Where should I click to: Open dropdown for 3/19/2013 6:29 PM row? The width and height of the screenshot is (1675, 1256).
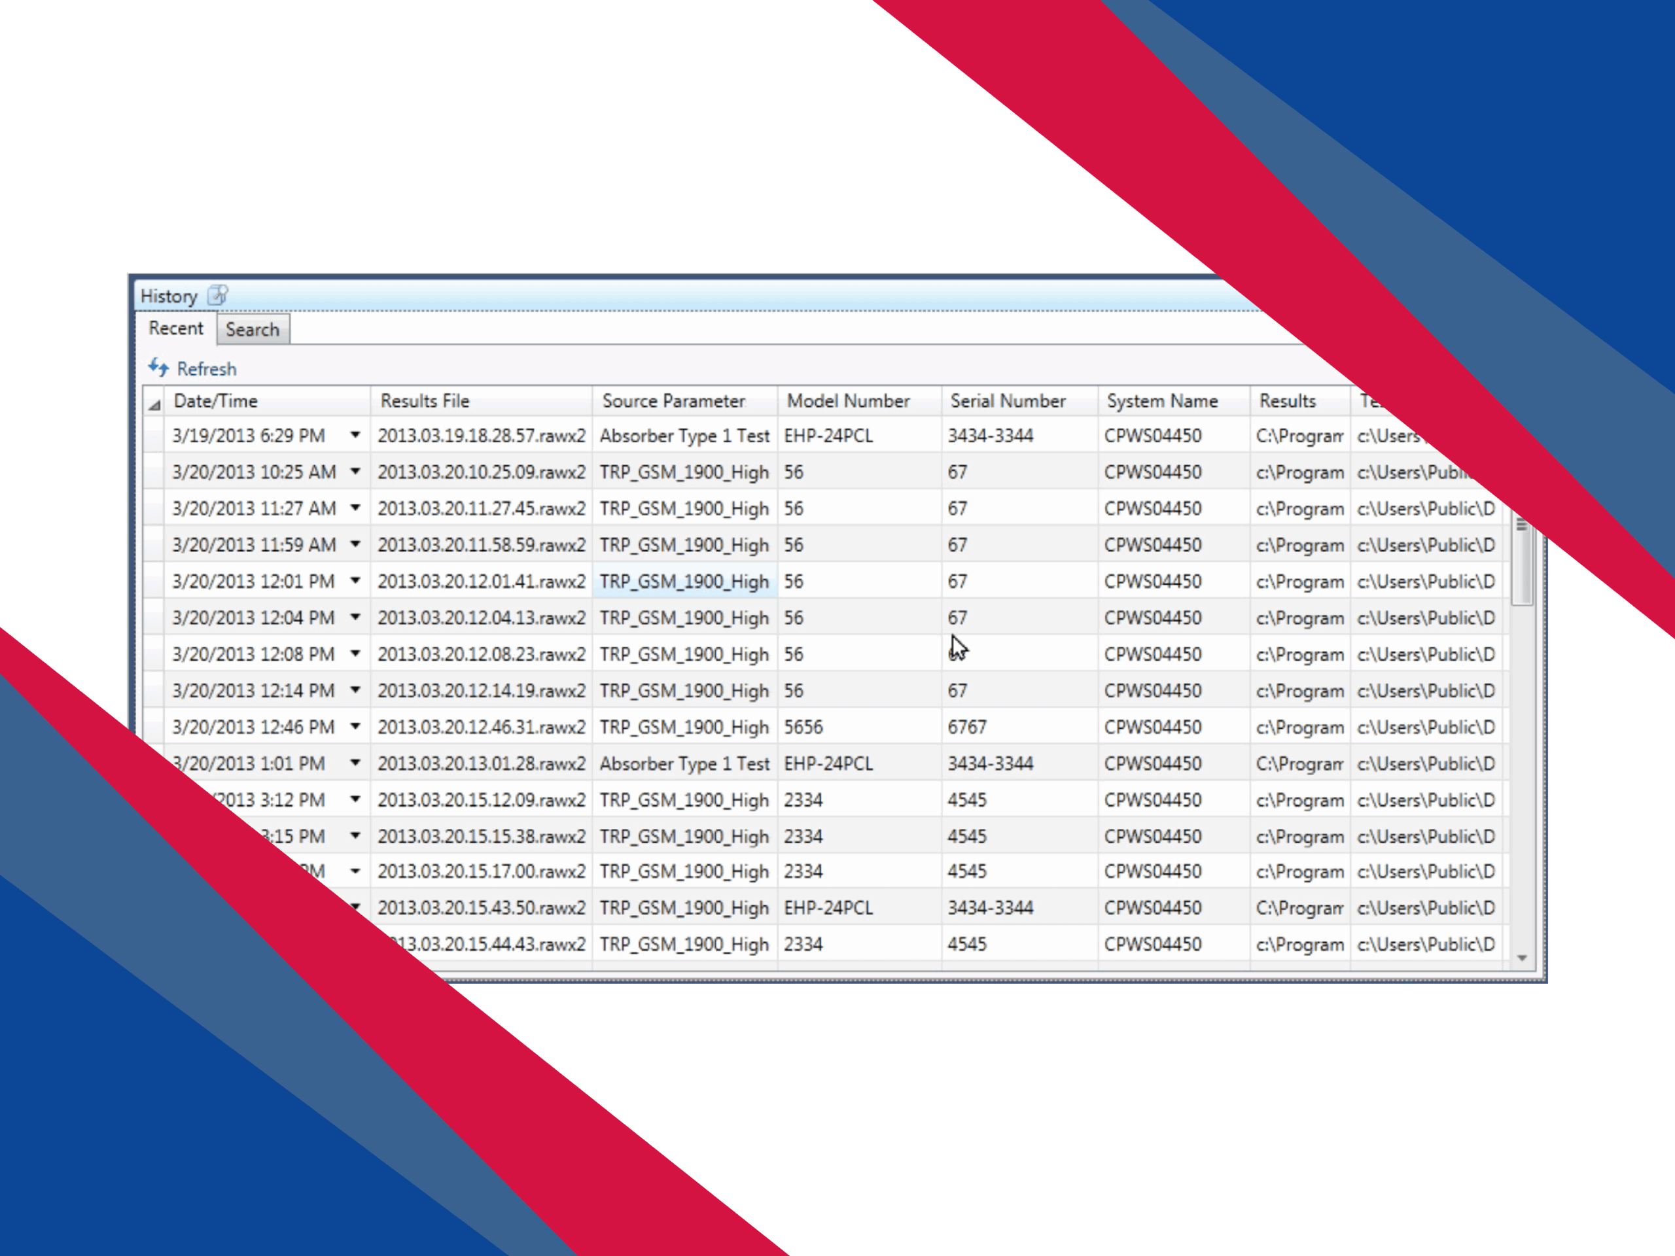(355, 435)
